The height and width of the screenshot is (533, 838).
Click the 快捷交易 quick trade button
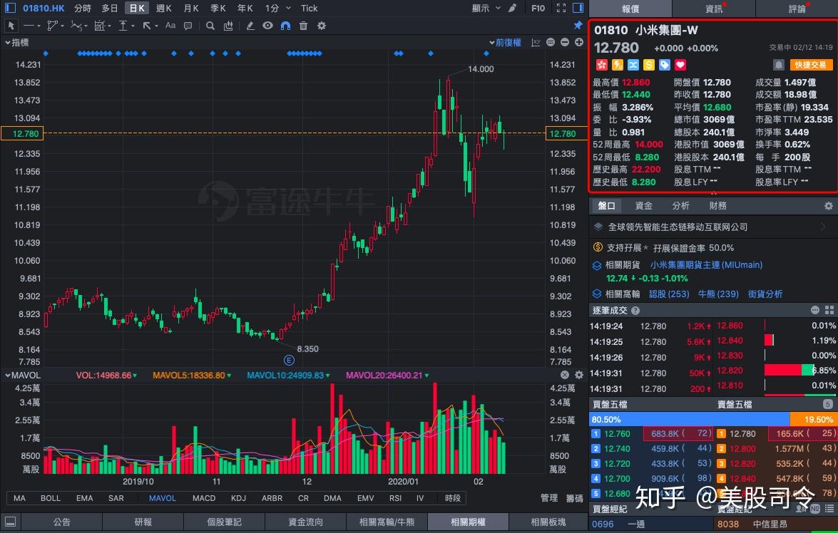tap(810, 64)
